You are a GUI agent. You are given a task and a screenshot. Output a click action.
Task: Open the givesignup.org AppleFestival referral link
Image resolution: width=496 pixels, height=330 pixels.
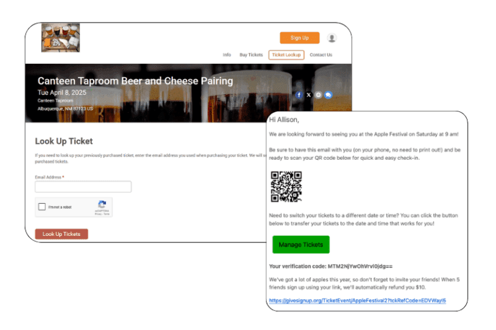[x=357, y=300]
